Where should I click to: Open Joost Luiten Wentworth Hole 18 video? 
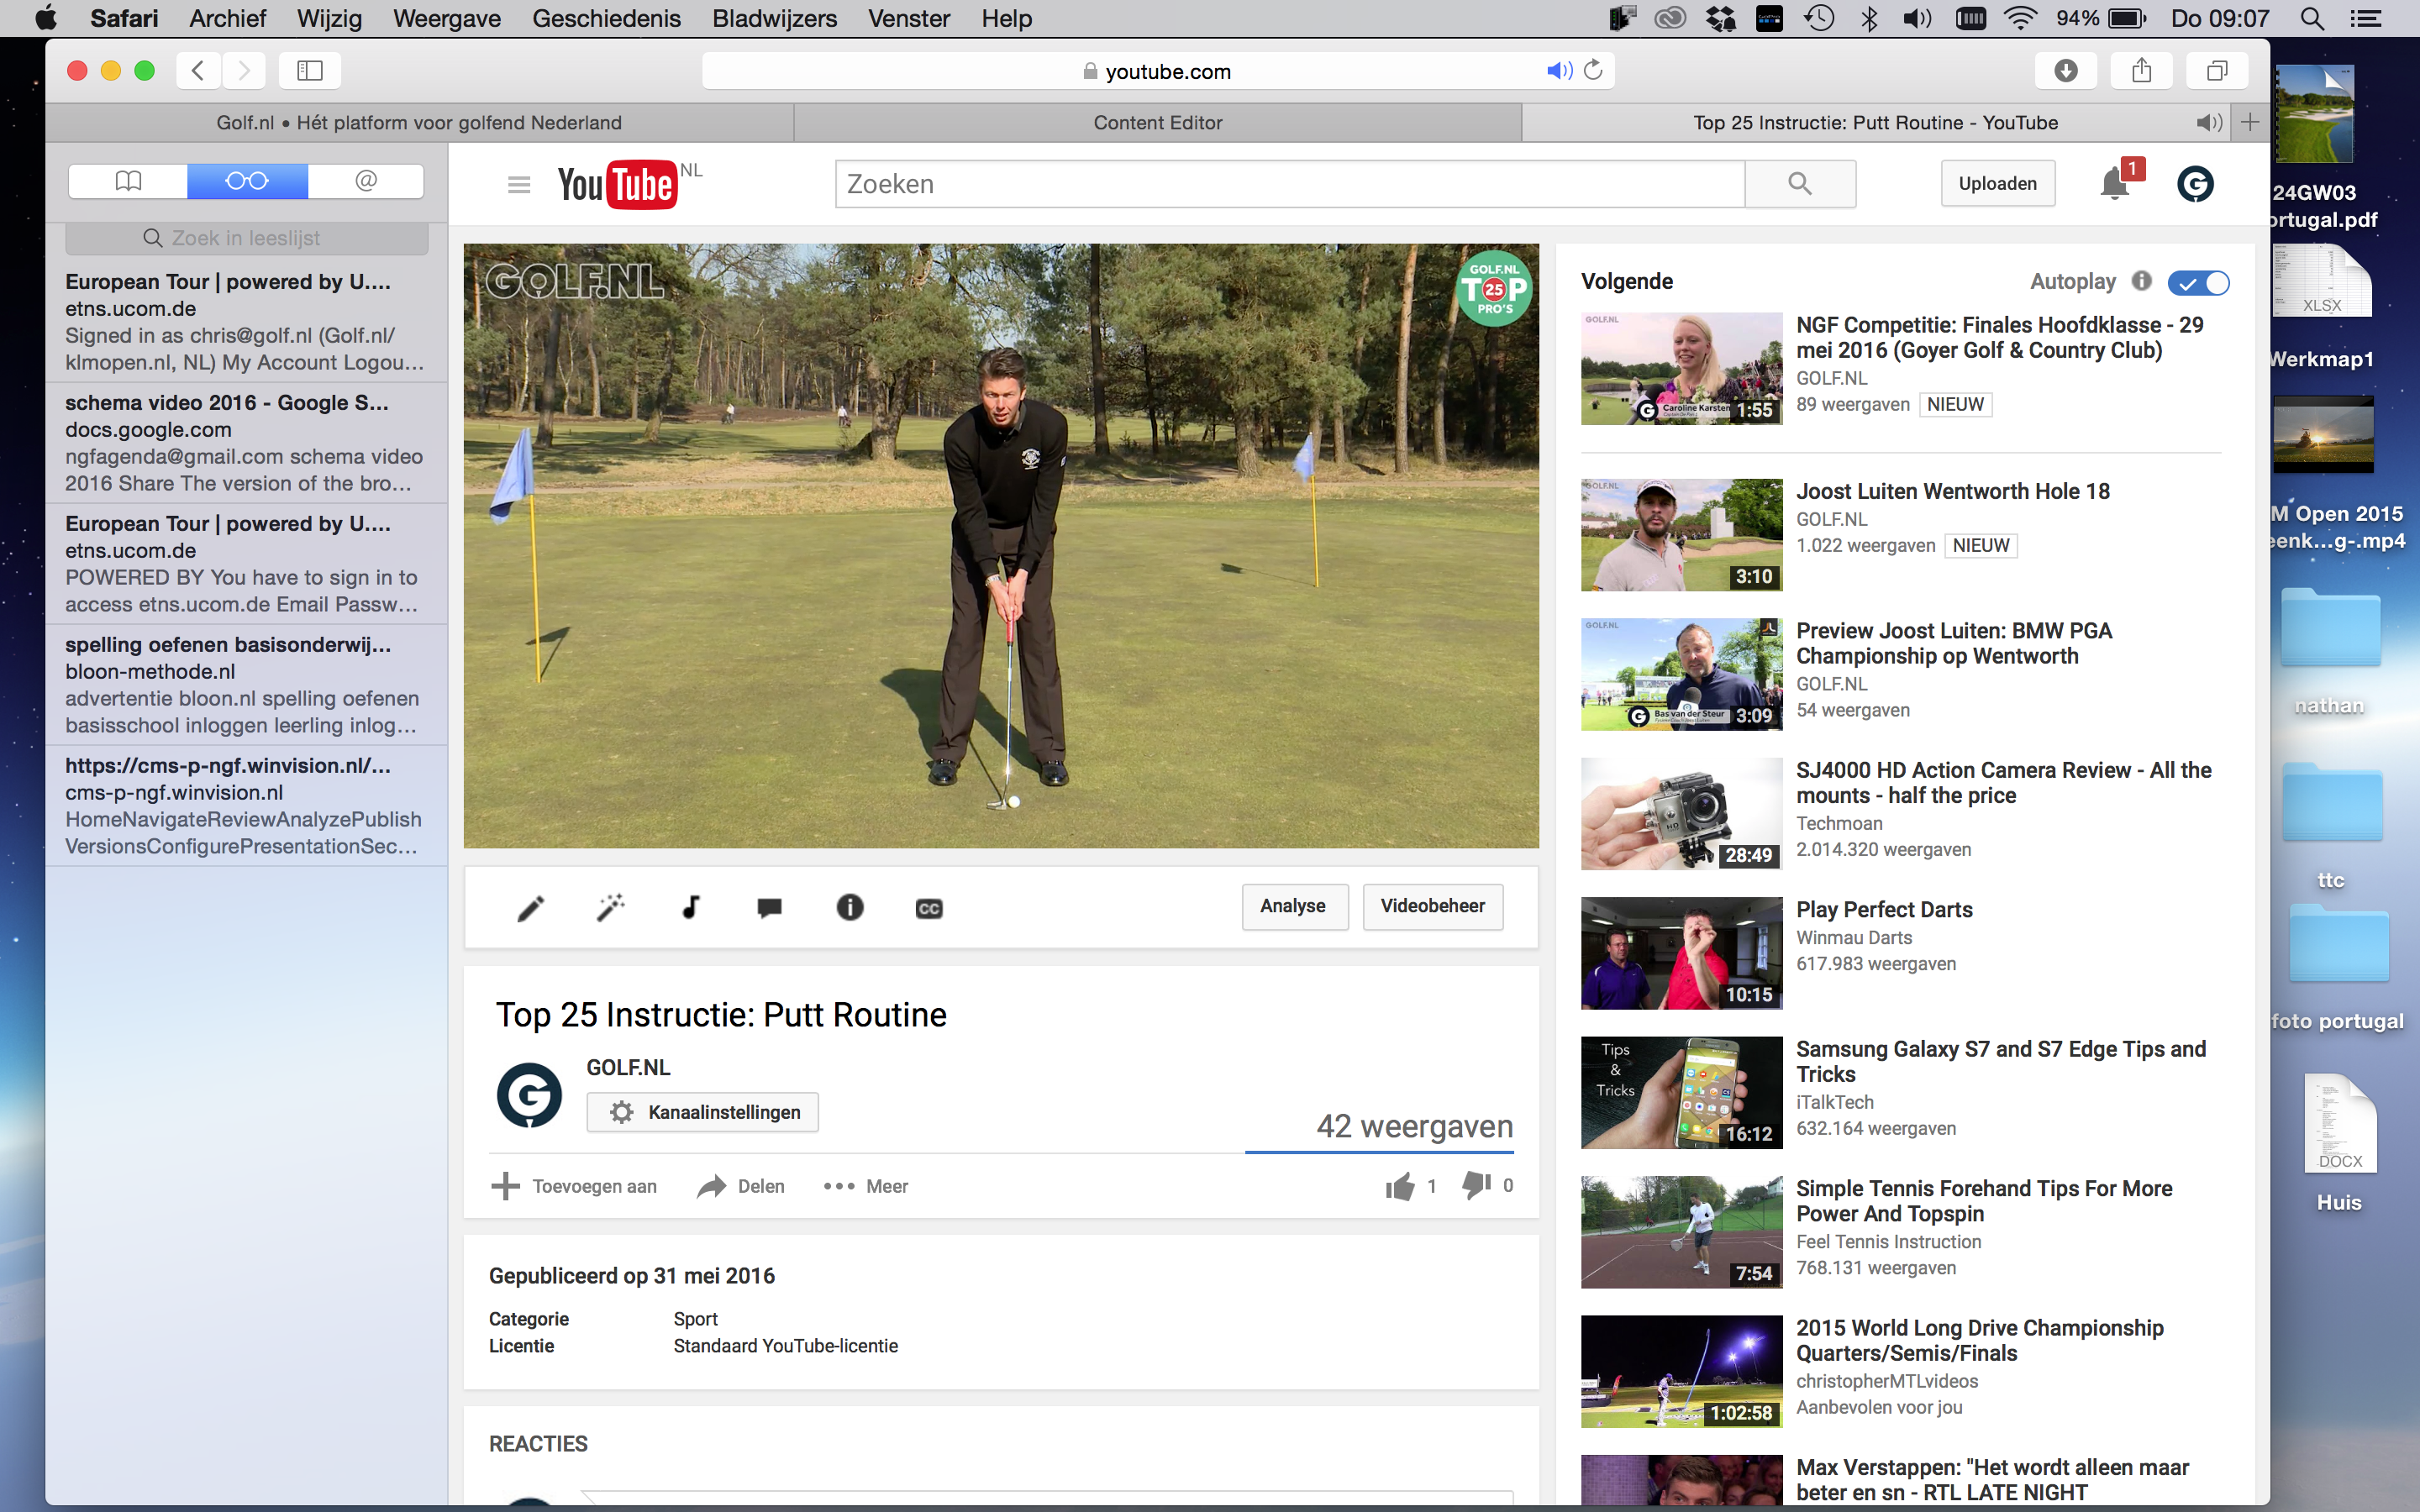[1952, 491]
